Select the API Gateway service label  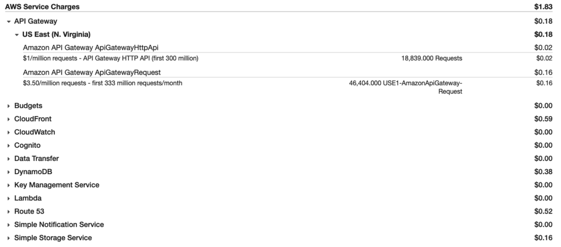[36, 21]
